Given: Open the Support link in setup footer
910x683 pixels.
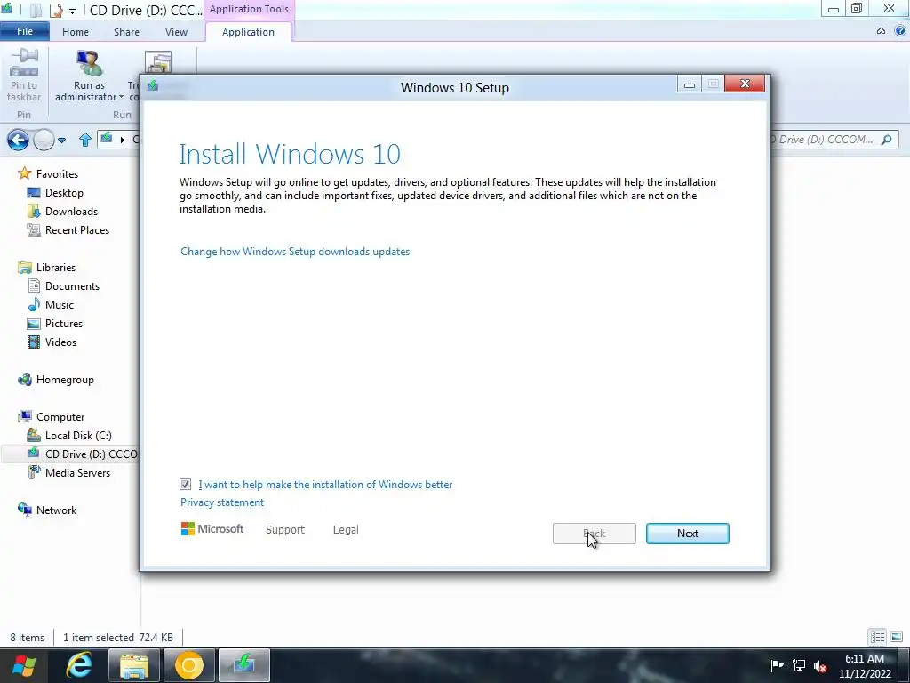Looking at the screenshot, I should tap(285, 530).
